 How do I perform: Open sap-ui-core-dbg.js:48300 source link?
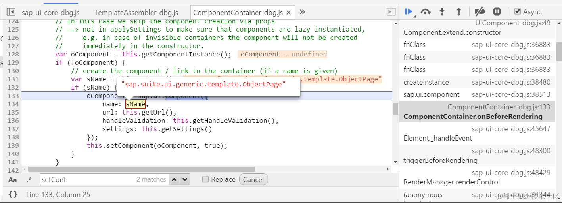[511, 151]
